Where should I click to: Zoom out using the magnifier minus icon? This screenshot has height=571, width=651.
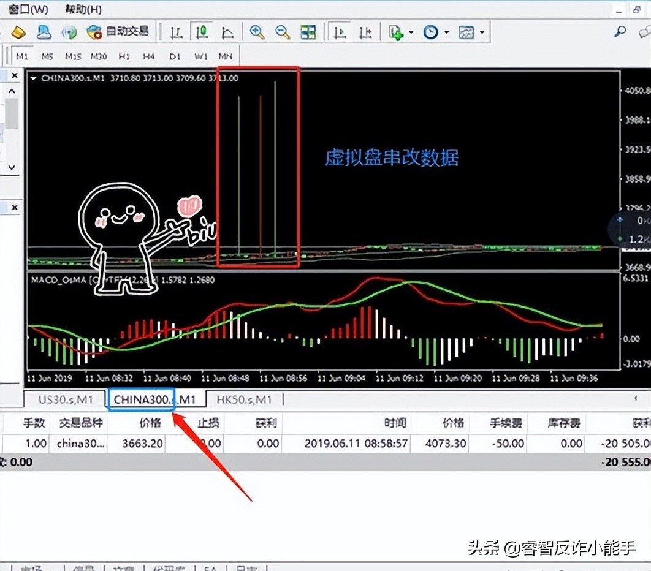tap(282, 32)
